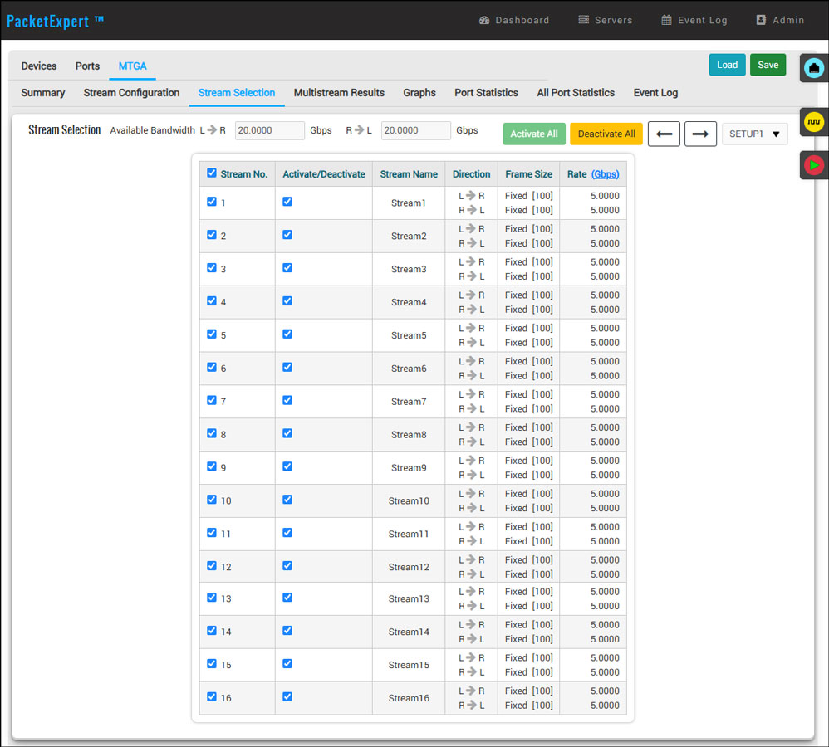Click the red start play icon

tap(814, 165)
